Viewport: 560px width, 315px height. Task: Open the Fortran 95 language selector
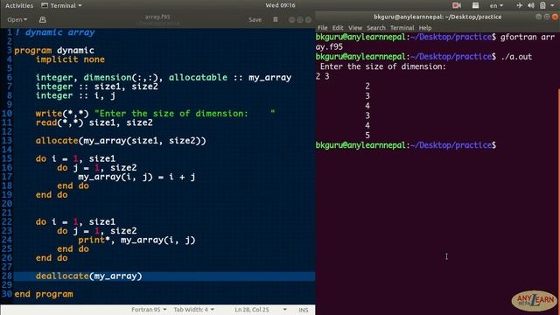(x=149, y=310)
